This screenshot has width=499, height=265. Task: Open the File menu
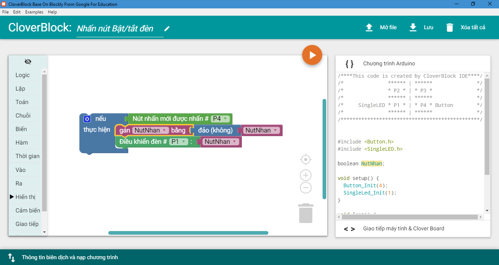coord(5,12)
